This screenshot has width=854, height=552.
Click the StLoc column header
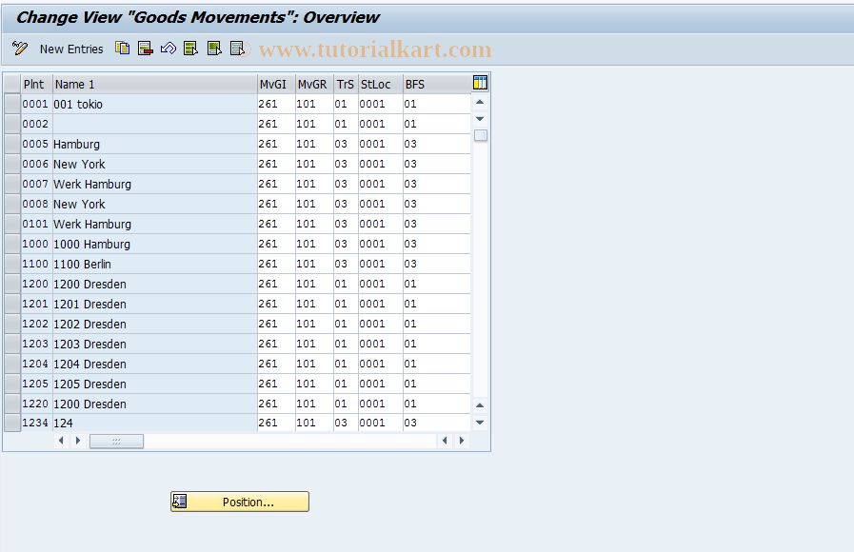coord(380,85)
